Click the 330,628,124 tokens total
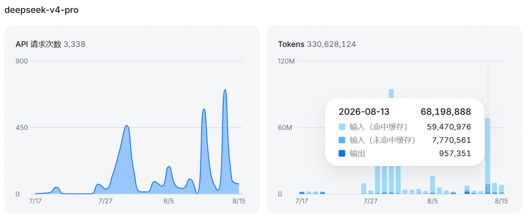527x217 pixels. tap(331, 44)
